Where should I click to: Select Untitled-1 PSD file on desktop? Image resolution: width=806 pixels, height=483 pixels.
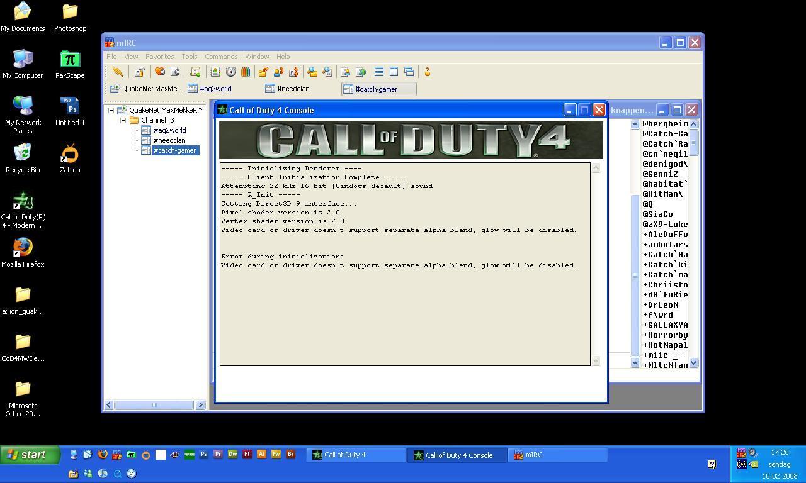(x=70, y=112)
